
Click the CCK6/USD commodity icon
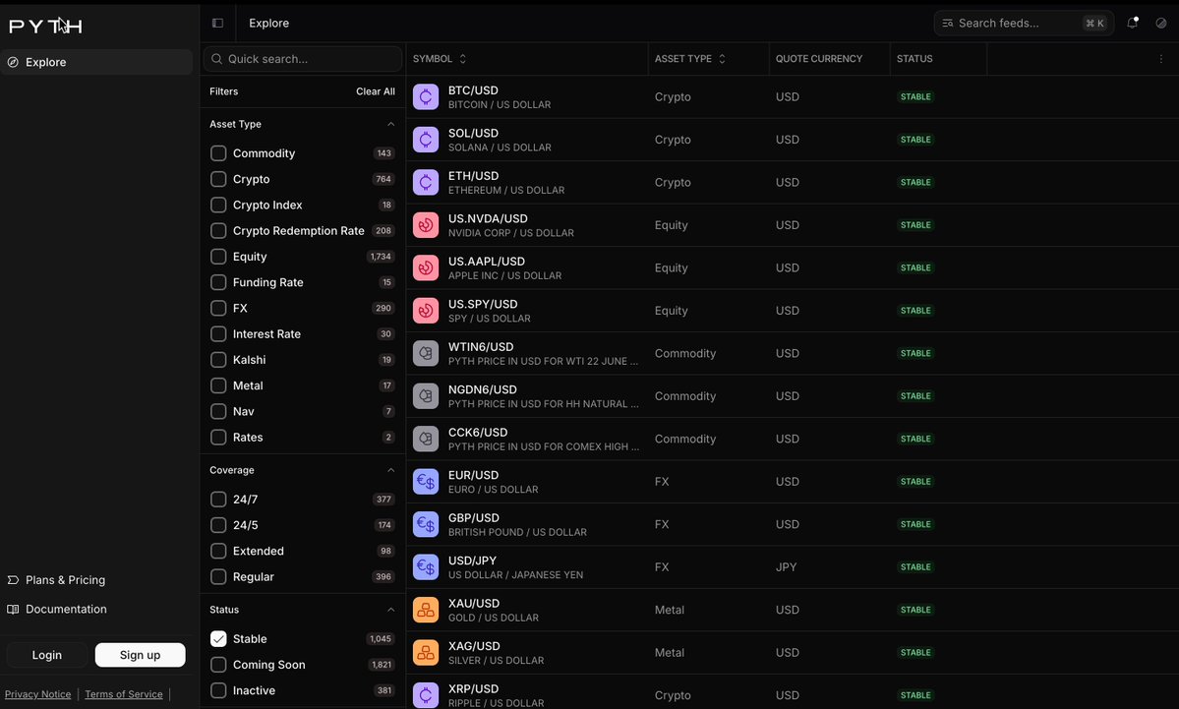click(426, 440)
